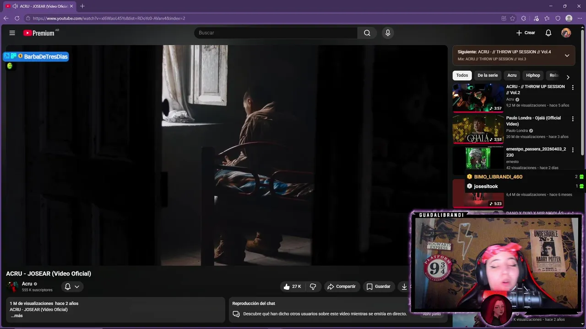The height and width of the screenshot is (329, 586).
Task: Show more filter chips arrow
Action: pyautogui.click(x=568, y=77)
